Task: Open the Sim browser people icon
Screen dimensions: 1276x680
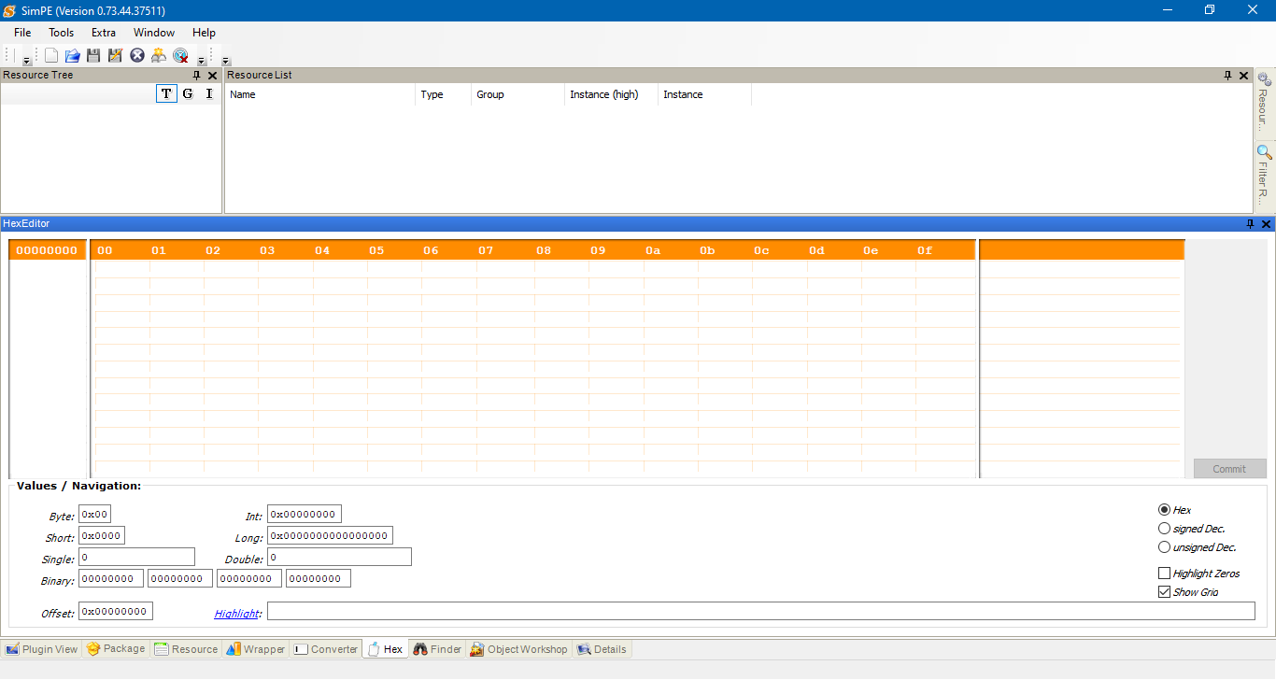Action: 159,55
